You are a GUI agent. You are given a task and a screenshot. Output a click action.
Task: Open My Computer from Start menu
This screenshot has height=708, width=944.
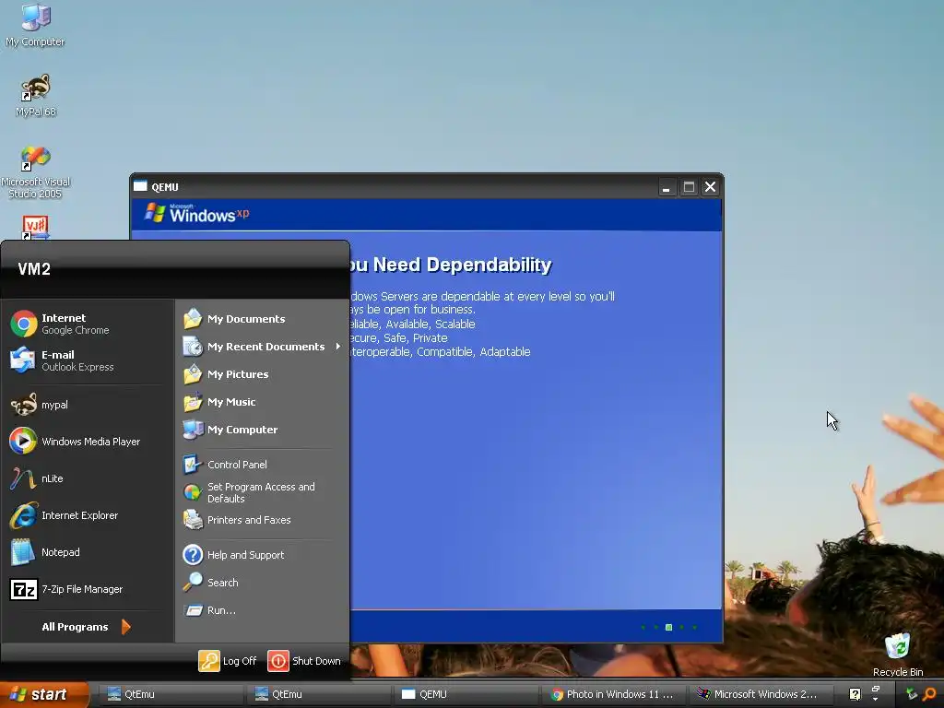[x=263, y=430]
